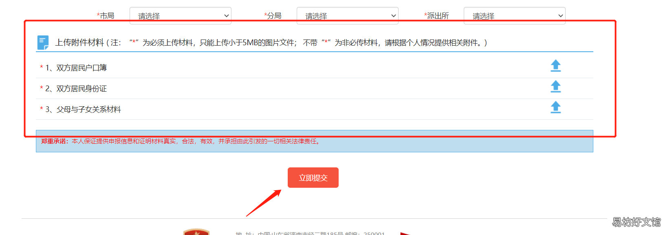Click the 派出所 field label
Image resolution: width=672 pixels, height=235 pixels.
(x=436, y=15)
